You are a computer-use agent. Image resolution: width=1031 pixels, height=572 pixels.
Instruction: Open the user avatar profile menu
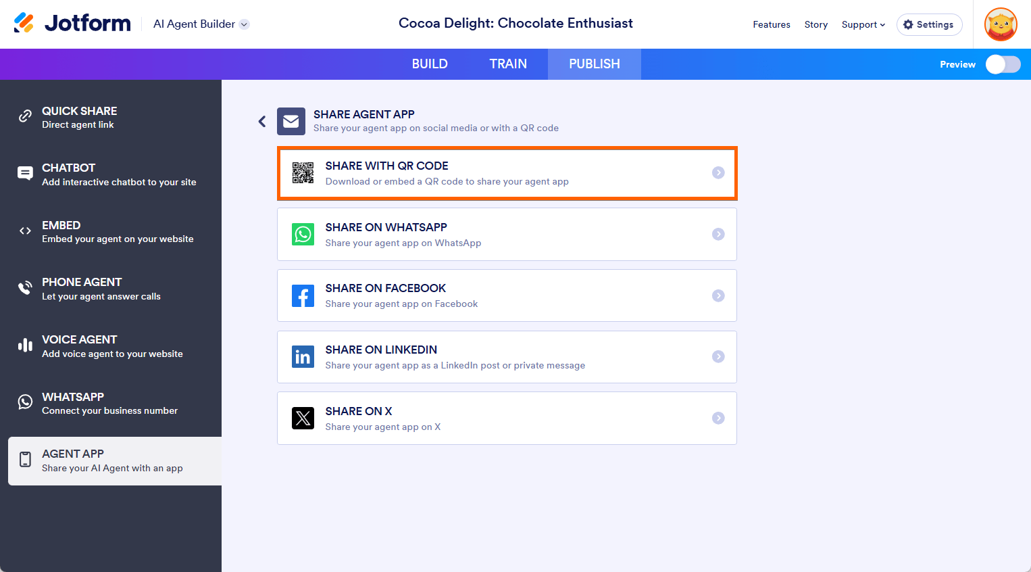(1001, 24)
